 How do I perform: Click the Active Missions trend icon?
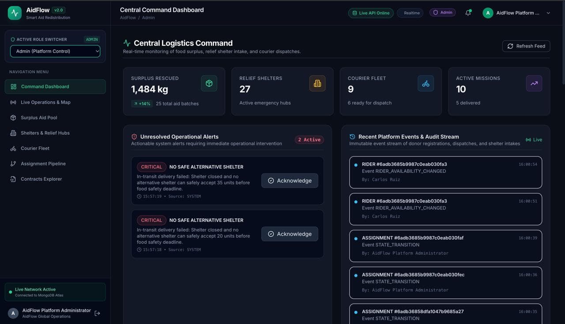[x=534, y=83]
